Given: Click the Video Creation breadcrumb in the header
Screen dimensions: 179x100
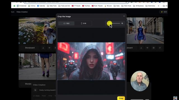Looking at the screenshot, I should 22,12.
